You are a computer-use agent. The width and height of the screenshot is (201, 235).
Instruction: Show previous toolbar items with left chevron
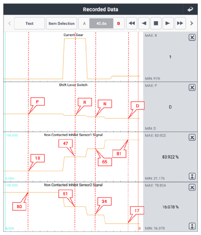pyautogui.click(x=10, y=23)
